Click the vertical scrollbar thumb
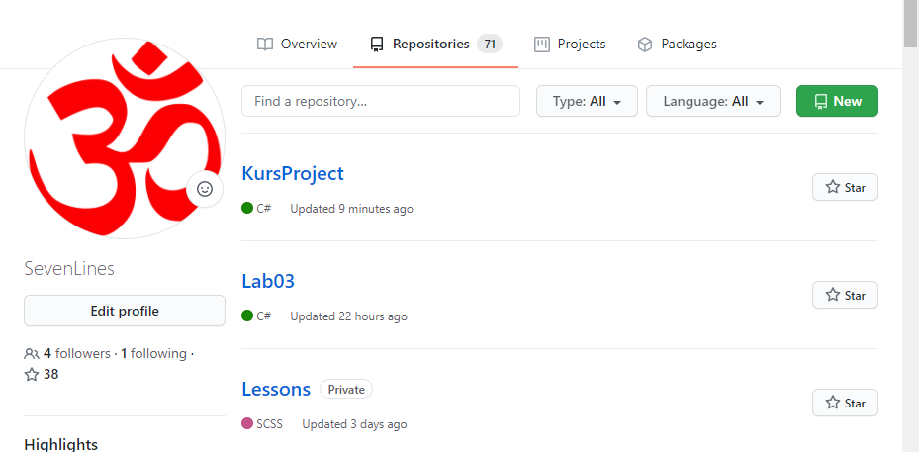The width and height of the screenshot is (919, 452). [910, 24]
